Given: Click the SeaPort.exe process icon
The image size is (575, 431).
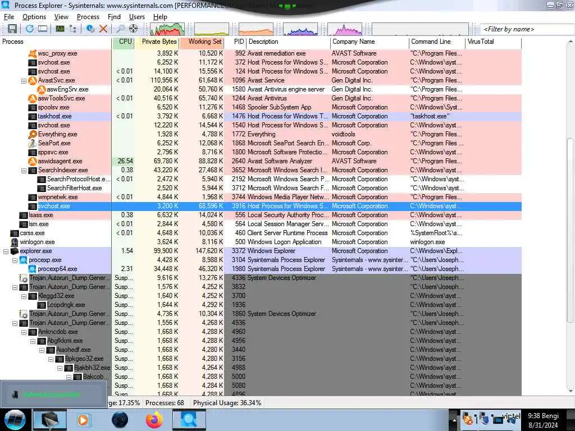Looking at the screenshot, I should click(32, 143).
